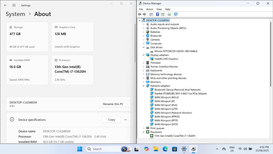Select WAN Miniport (Network Monitor) entry
The image size is (273, 154).
click(173, 113)
